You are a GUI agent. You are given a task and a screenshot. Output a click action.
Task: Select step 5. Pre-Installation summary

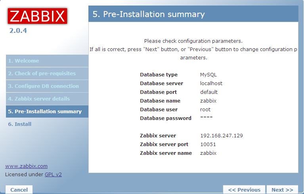[47, 112]
